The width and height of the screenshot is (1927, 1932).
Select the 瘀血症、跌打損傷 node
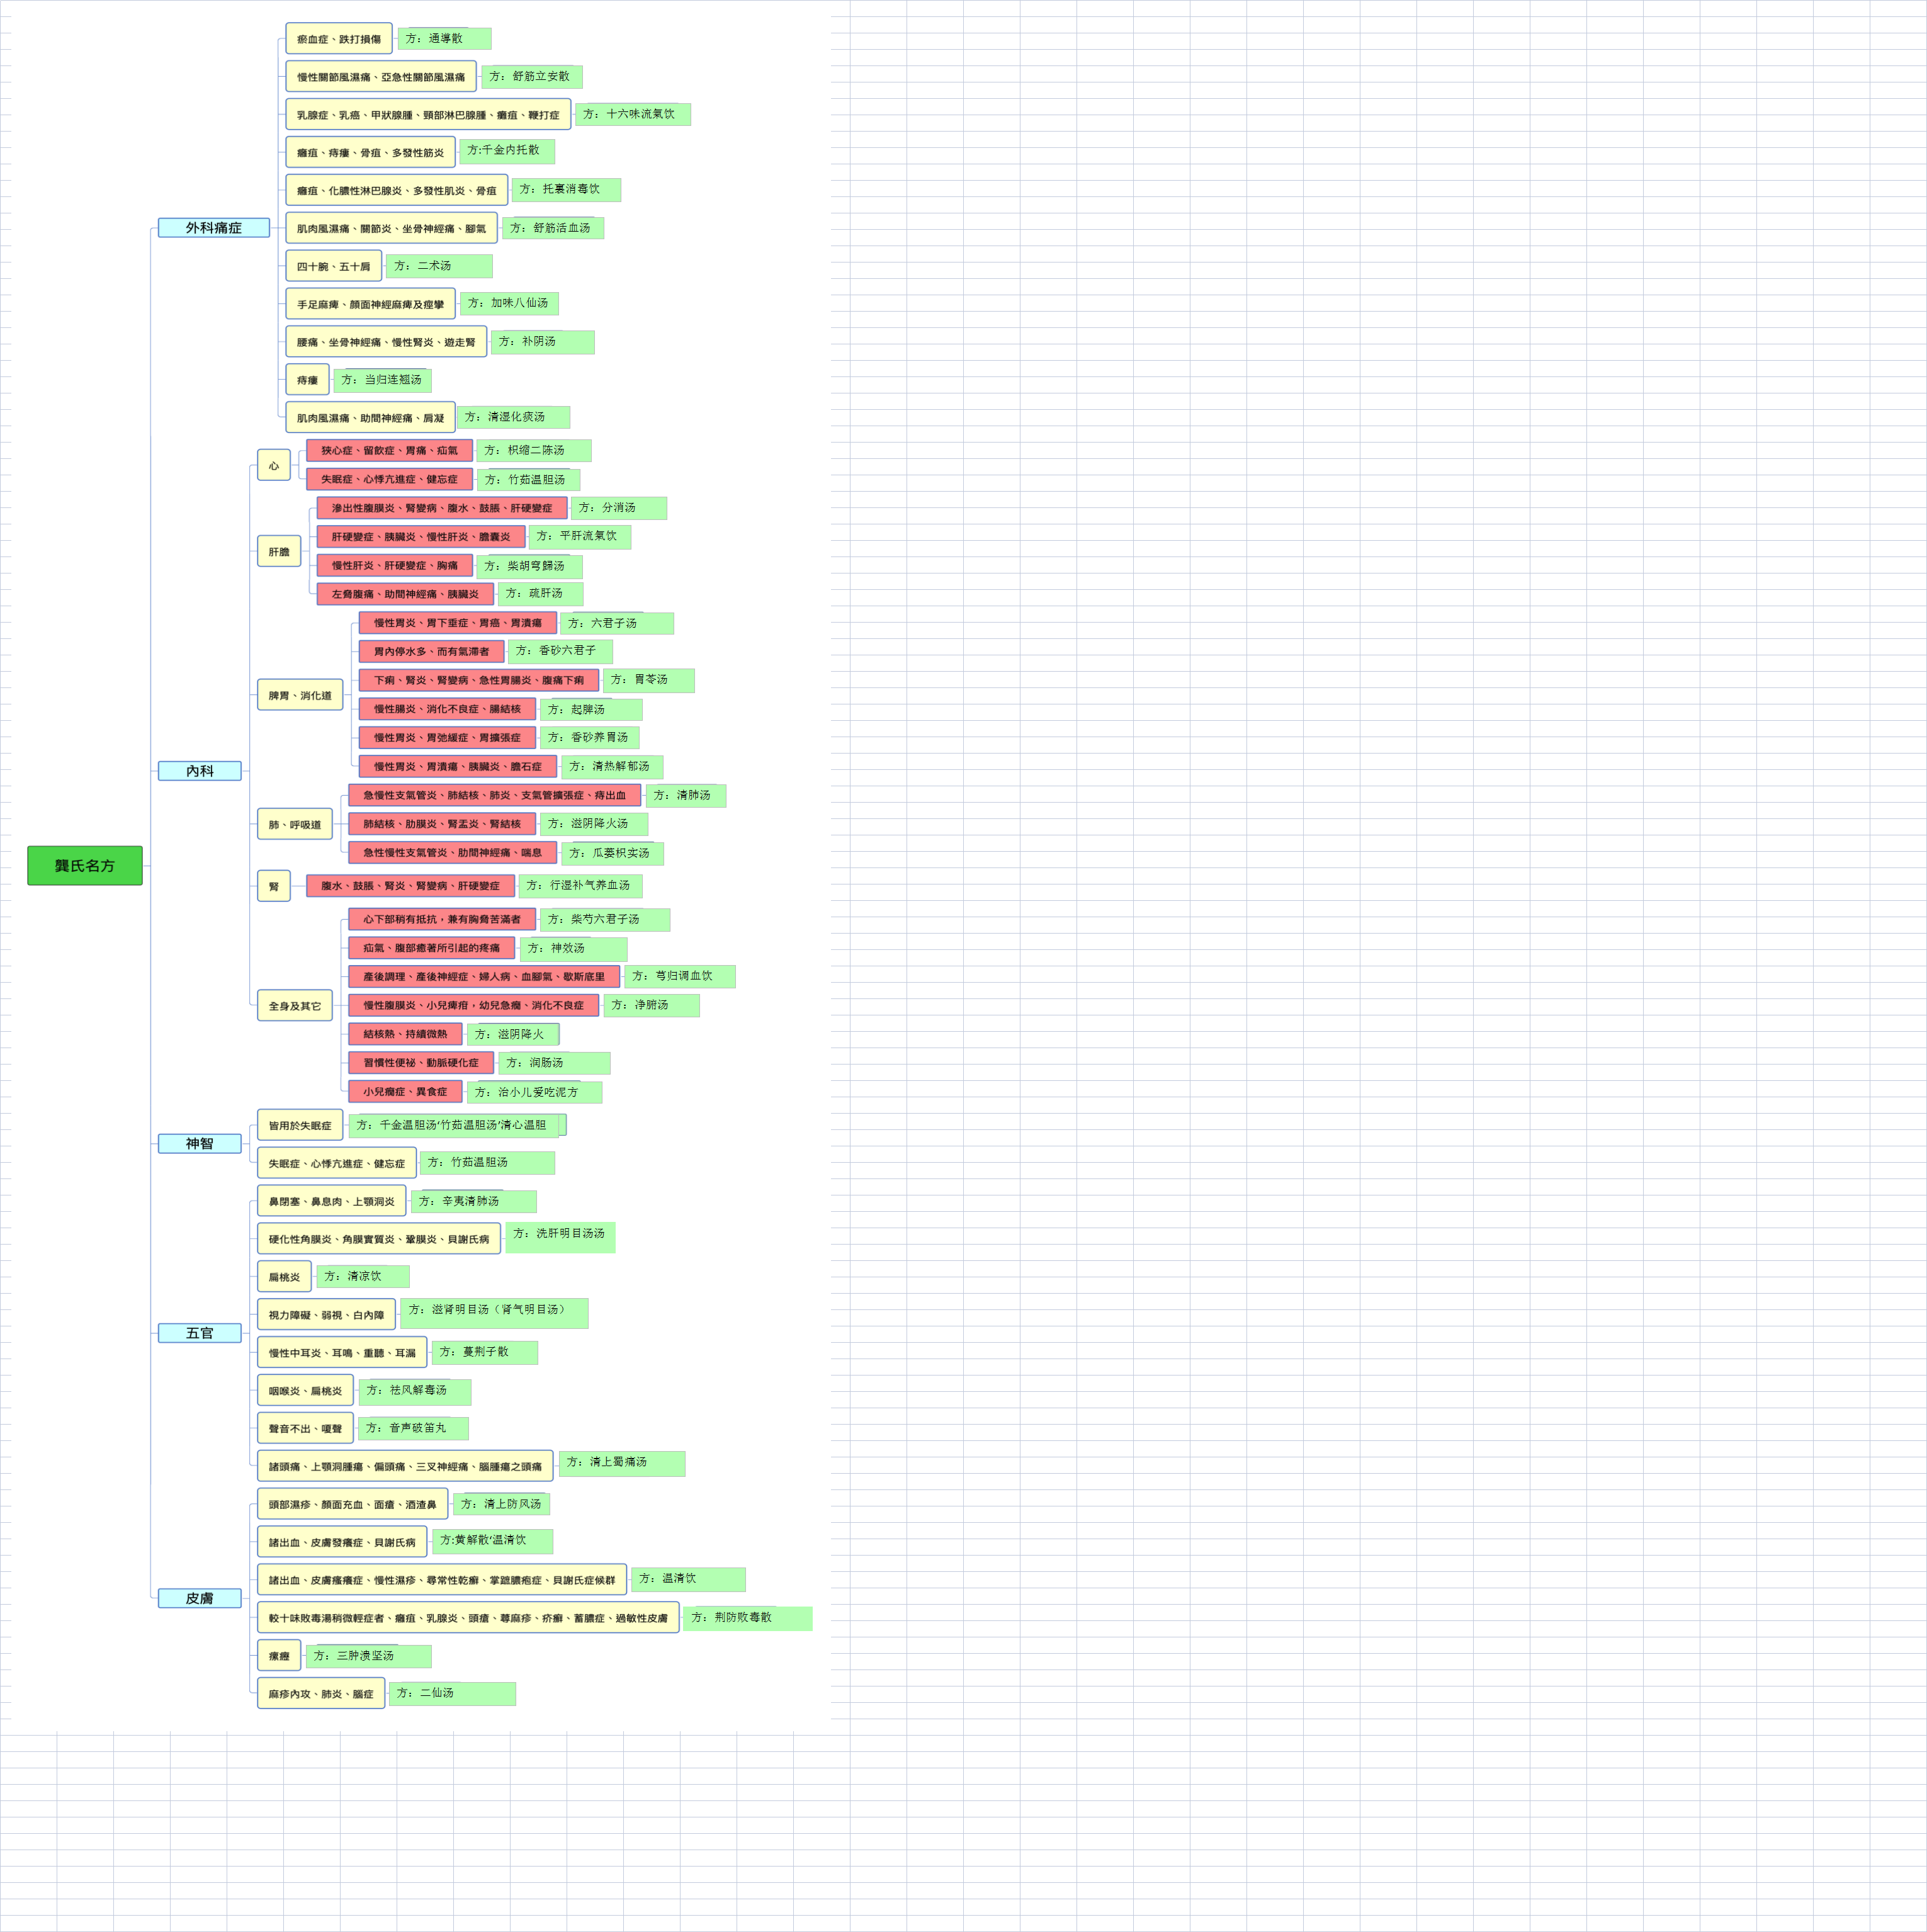coord(339,39)
